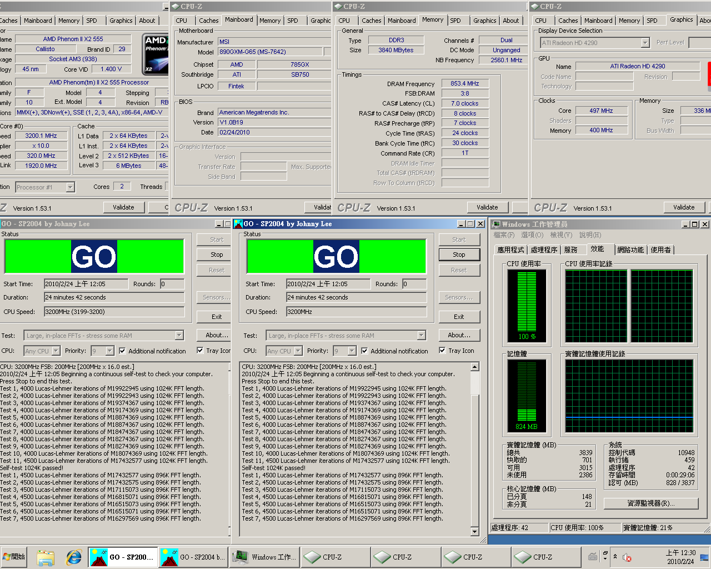Switch to the 應用程式 tab in Task Manager
711x569 pixels.
(511, 250)
